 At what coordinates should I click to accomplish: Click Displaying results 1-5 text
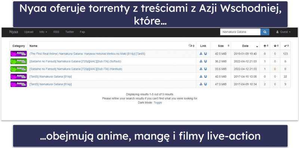pos(150,94)
